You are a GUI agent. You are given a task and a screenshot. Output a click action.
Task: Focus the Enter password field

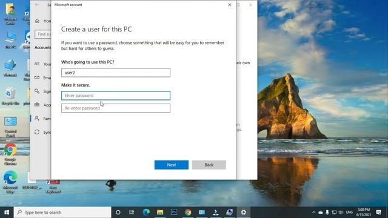point(116,96)
